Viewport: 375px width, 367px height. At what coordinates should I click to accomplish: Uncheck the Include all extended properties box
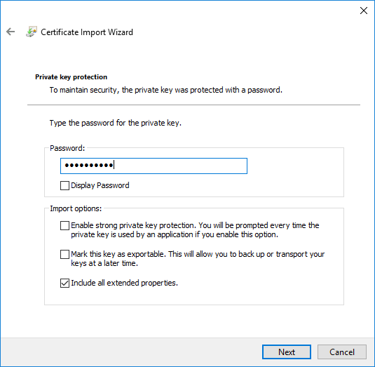pos(64,283)
